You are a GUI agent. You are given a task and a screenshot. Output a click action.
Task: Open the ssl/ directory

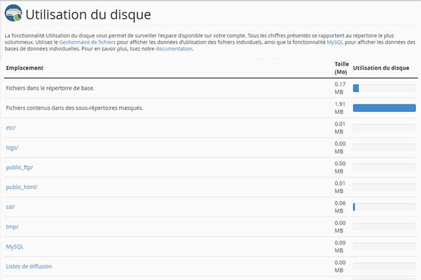pyautogui.click(x=10, y=207)
